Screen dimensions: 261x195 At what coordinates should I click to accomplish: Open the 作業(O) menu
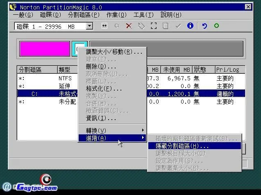pos(116,15)
